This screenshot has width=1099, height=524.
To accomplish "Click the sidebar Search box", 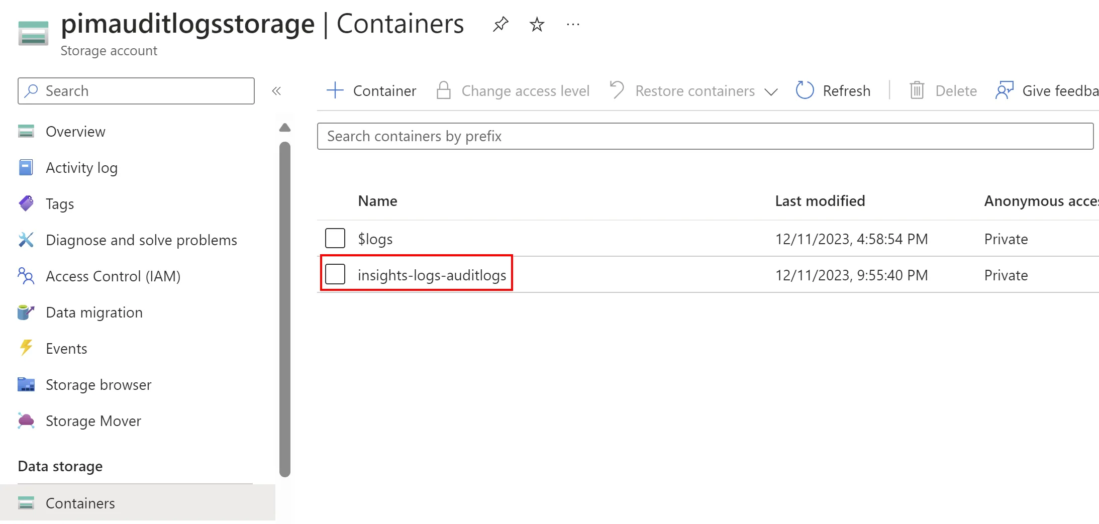I will (136, 91).
